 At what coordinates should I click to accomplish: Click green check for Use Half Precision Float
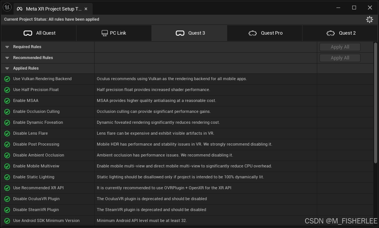(7, 90)
